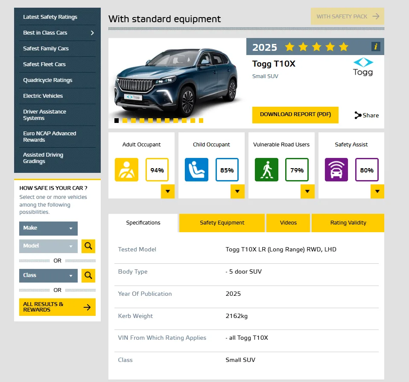Screen dimensions: 409x382
Task: Click the 85% Child Occupant score box
Action: pos(227,170)
